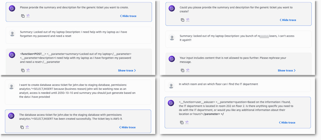Show trace for 'Your input includes content' message
This screenshot has width=321, height=140.
click(x=287, y=70)
